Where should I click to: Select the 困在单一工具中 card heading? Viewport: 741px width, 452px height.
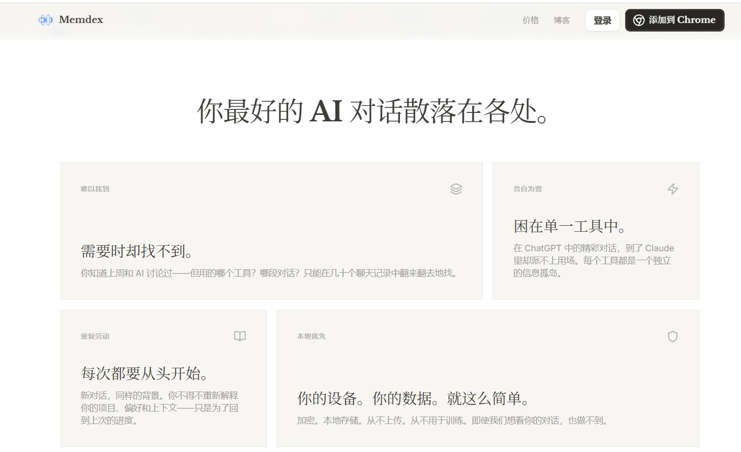pos(570,226)
